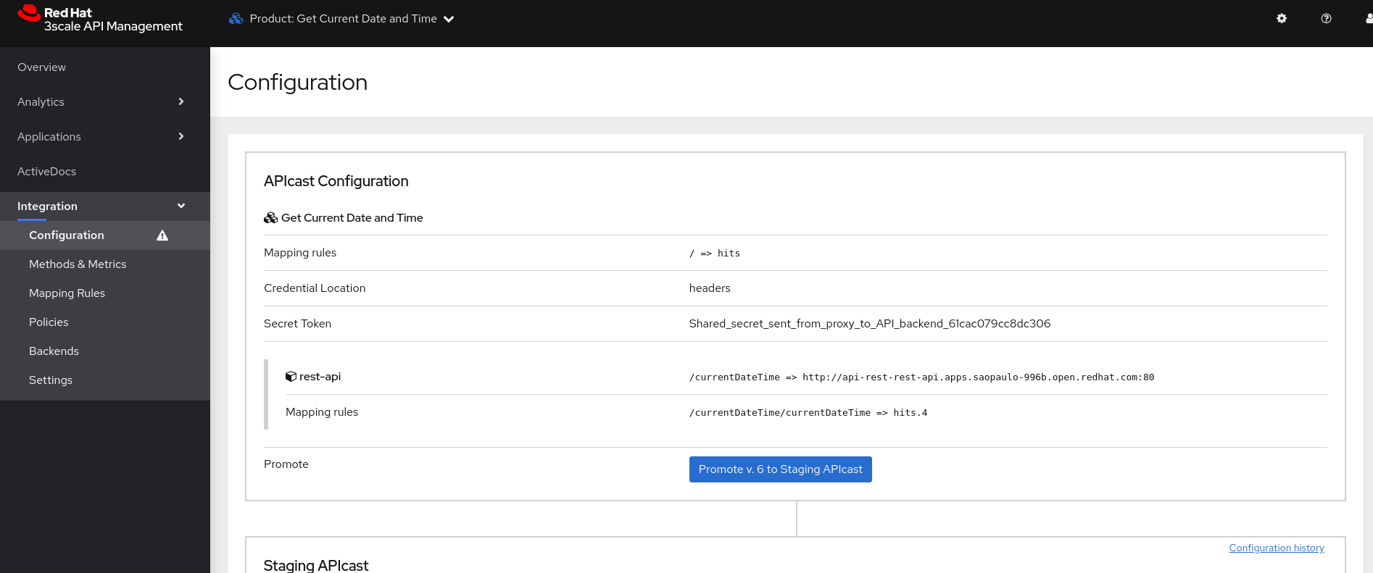Collapse the Integration menu chevron
Viewport: 1373px width, 573px height.
click(x=181, y=206)
